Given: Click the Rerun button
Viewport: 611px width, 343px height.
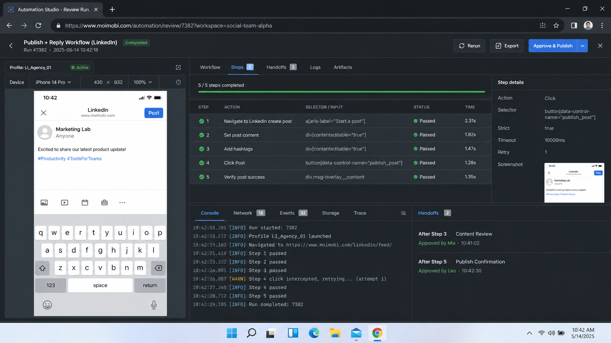Looking at the screenshot, I should (469, 46).
